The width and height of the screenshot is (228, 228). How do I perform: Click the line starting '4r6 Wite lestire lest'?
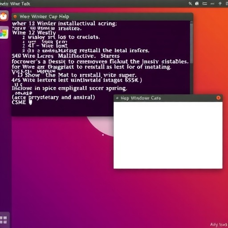pyautogui.click(x=77, y=80)
